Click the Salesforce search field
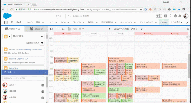The height and width of the screenshot is (103, 191). 100,16
